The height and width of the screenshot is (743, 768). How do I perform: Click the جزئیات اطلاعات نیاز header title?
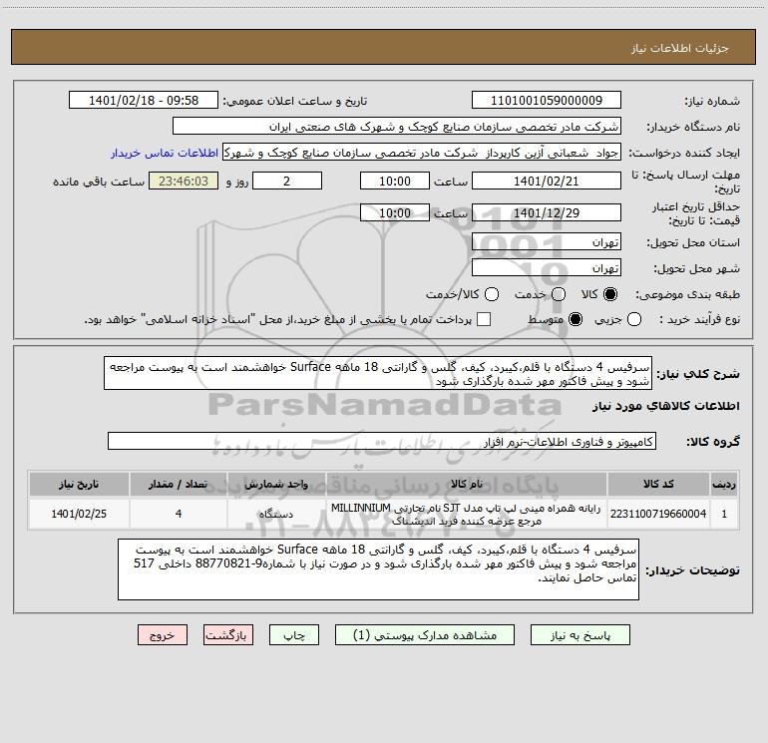coord(680,48)
